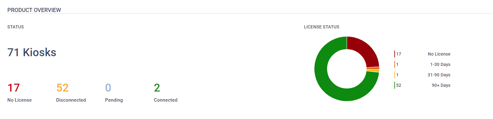
Task: Click the Disconnected status label
Action: coord(71,100)
